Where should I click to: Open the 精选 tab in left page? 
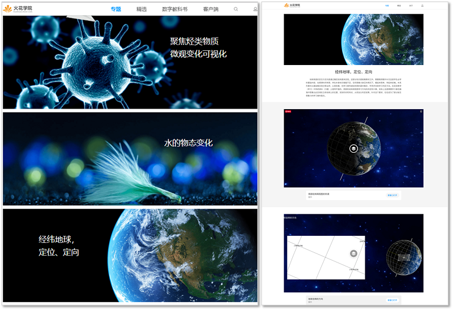pyautogui.click(x=142, y=9)
